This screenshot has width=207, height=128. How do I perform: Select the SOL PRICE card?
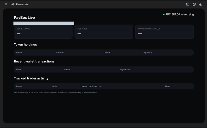104,32
